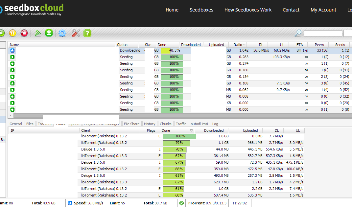Open the My Account link
The image size is (352, 208).
pyautogui.click(x=323, y=10)
